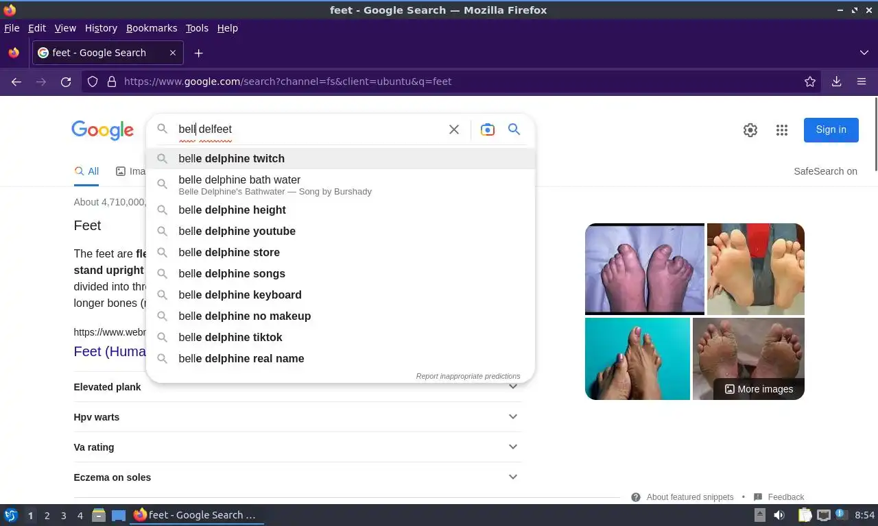Click the padlock site info icon
This screenshot has width=878, height=526.
(x=112, y=82)
